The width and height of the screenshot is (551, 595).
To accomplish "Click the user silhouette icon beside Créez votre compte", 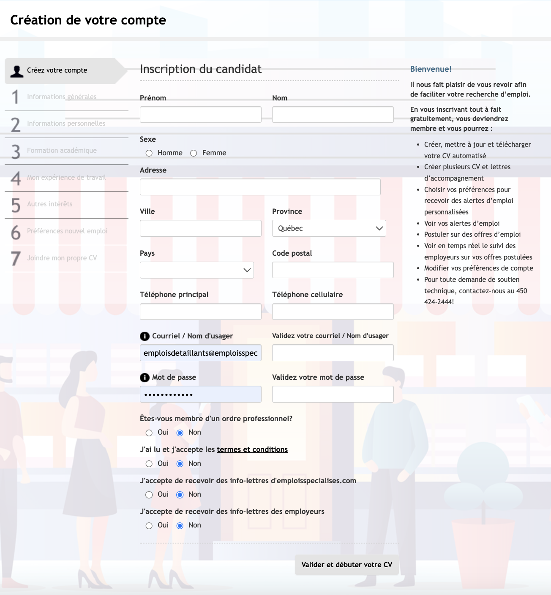I will pos(17,71).
